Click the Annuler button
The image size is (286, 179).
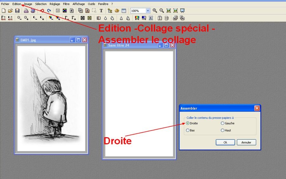[x=246, y=143]
